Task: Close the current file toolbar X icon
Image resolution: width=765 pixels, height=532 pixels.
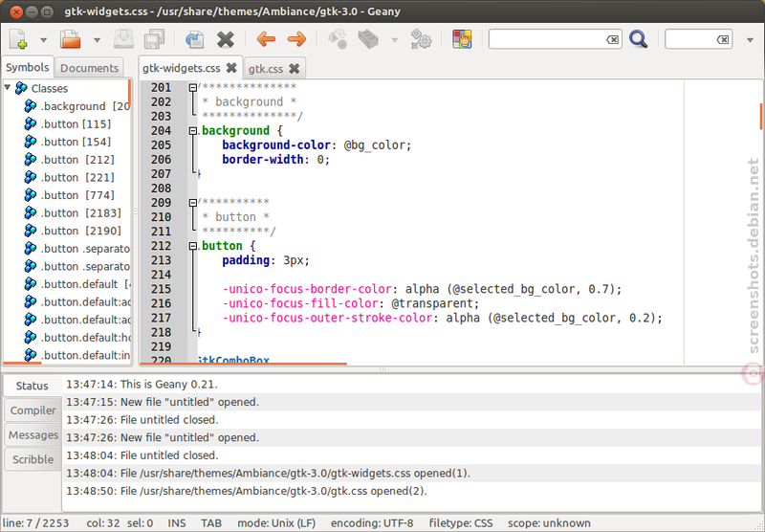Action: 225,39
